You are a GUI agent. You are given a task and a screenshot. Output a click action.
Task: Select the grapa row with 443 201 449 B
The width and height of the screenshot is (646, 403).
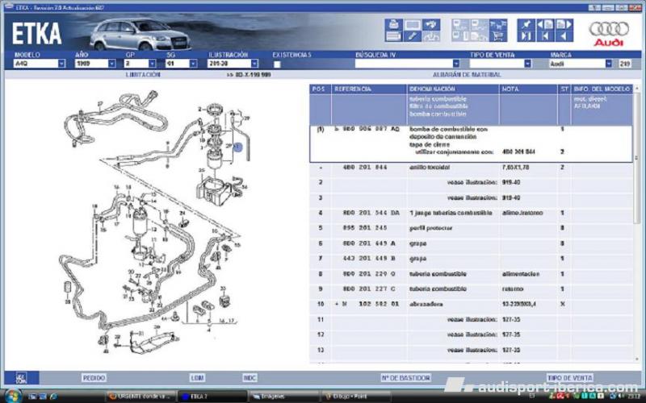click(x=472, y=259)
